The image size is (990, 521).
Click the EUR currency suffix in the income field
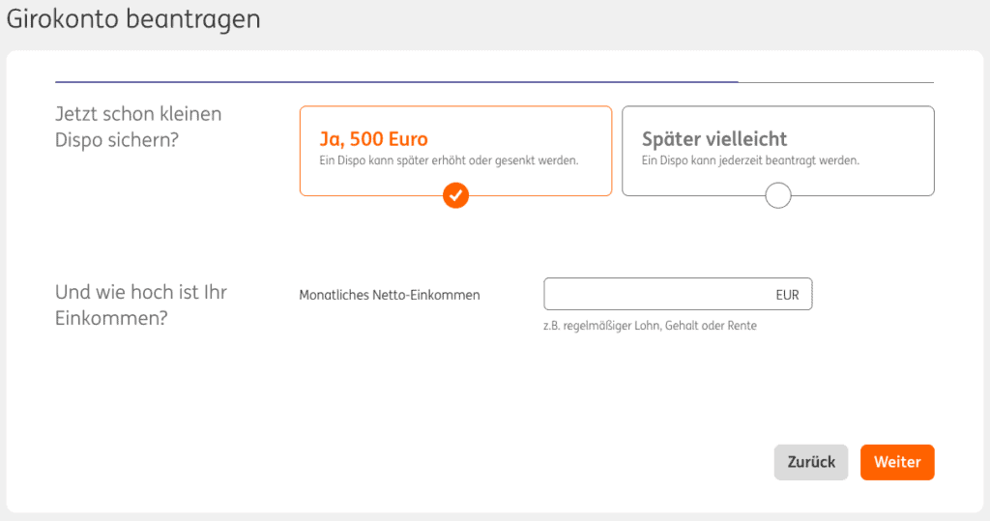click(787, 295)
